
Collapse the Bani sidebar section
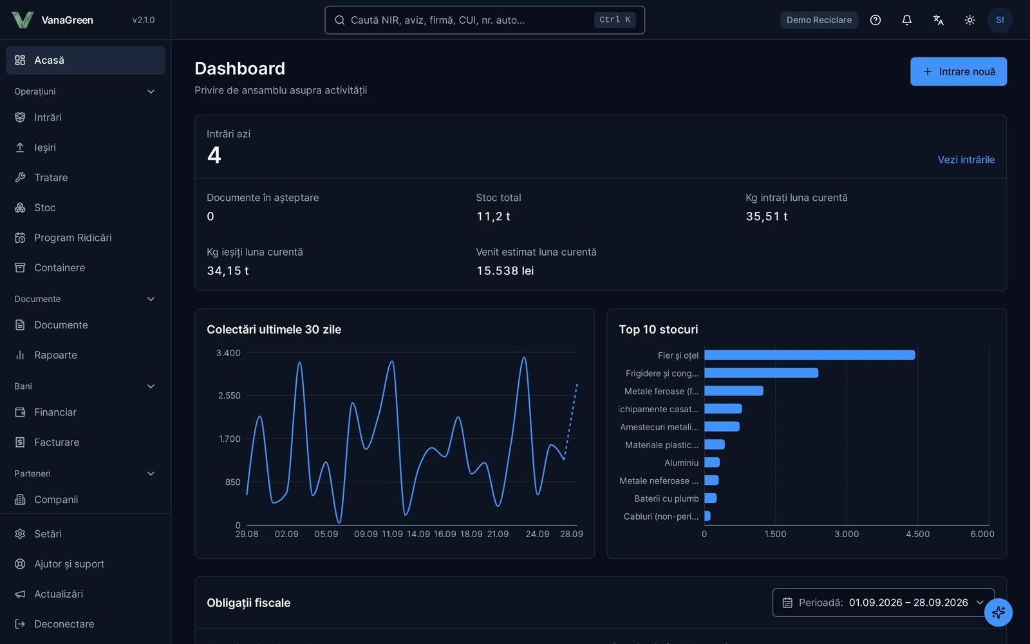[151, 386]
